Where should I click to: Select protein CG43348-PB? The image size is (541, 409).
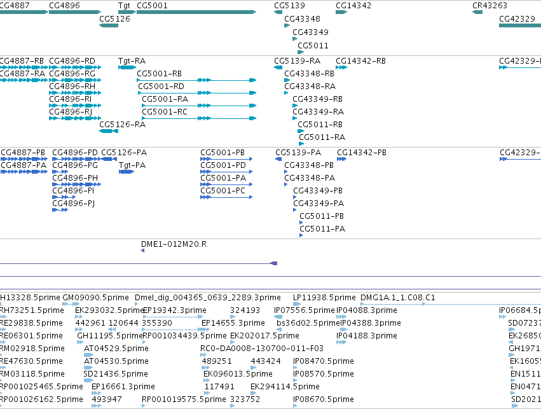[x=309, y=165]
